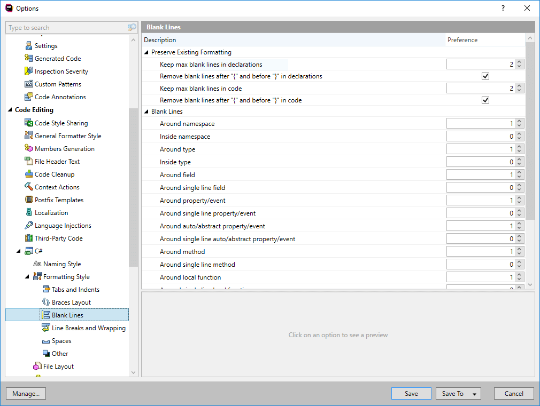Click the Postfix Templates icon
The width and height of the screenshot is (540, 406).
[29, 200]
